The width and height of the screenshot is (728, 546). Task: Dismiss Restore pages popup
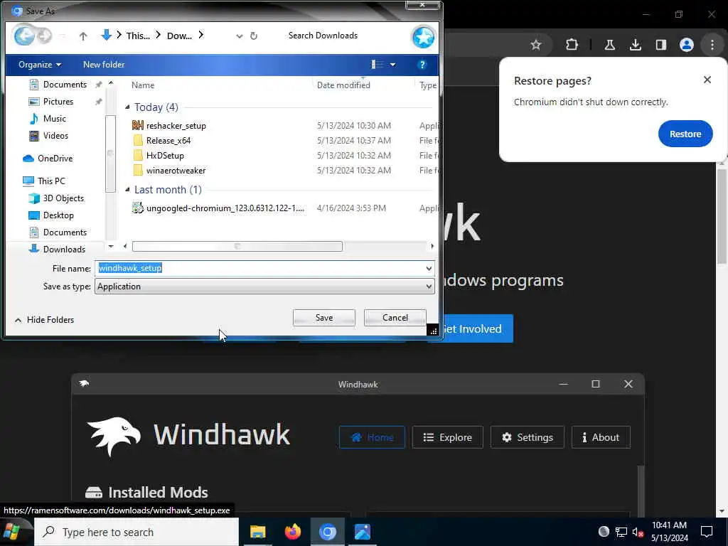(x=707, y=80)
